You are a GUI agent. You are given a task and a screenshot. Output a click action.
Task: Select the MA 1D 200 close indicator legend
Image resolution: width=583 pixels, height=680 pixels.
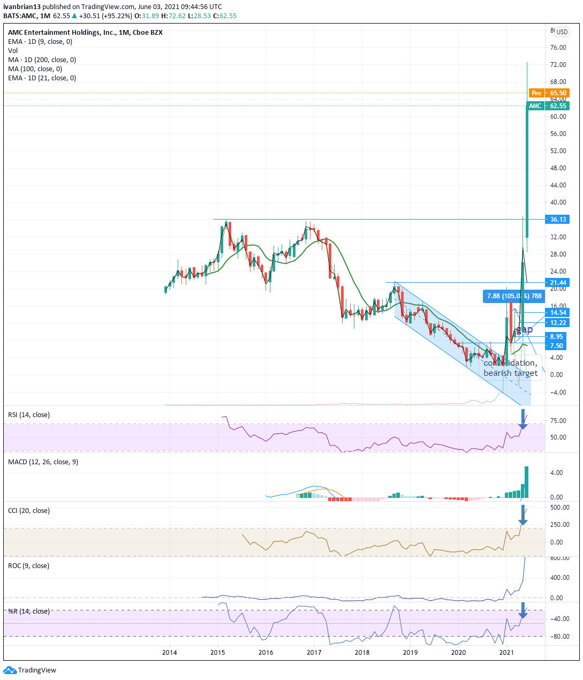42,60
